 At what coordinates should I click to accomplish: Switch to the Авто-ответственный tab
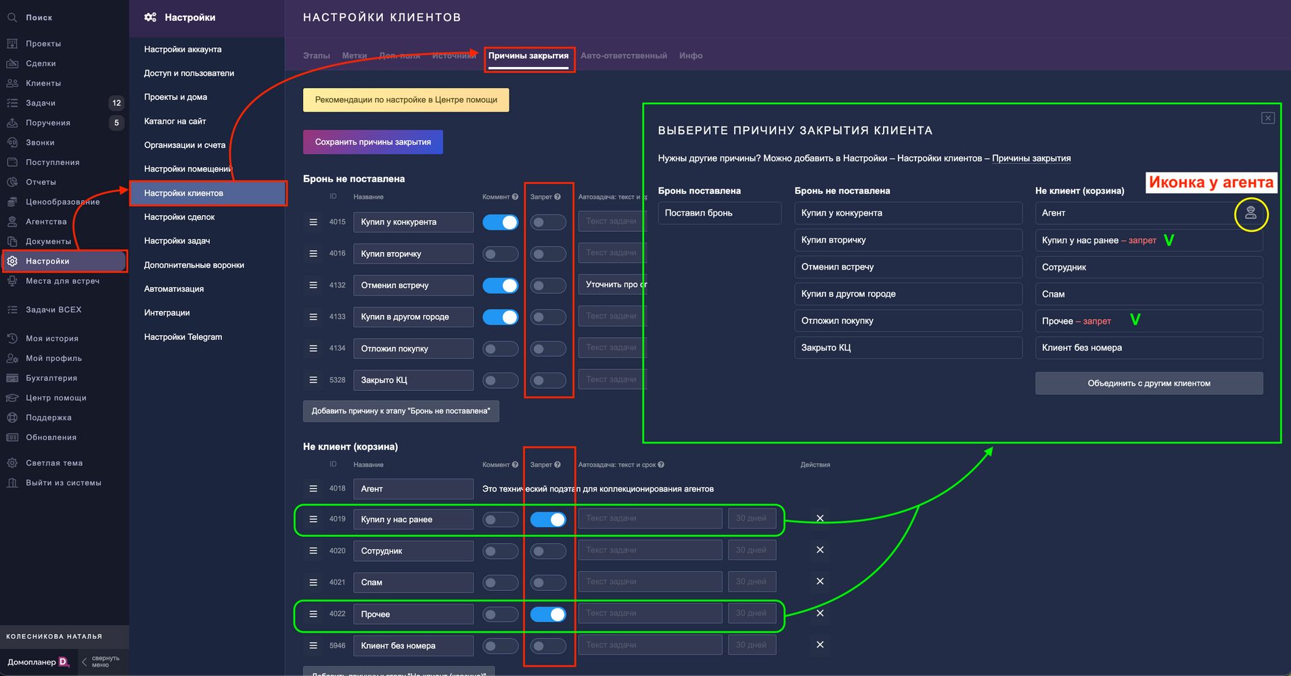(623, 56)
